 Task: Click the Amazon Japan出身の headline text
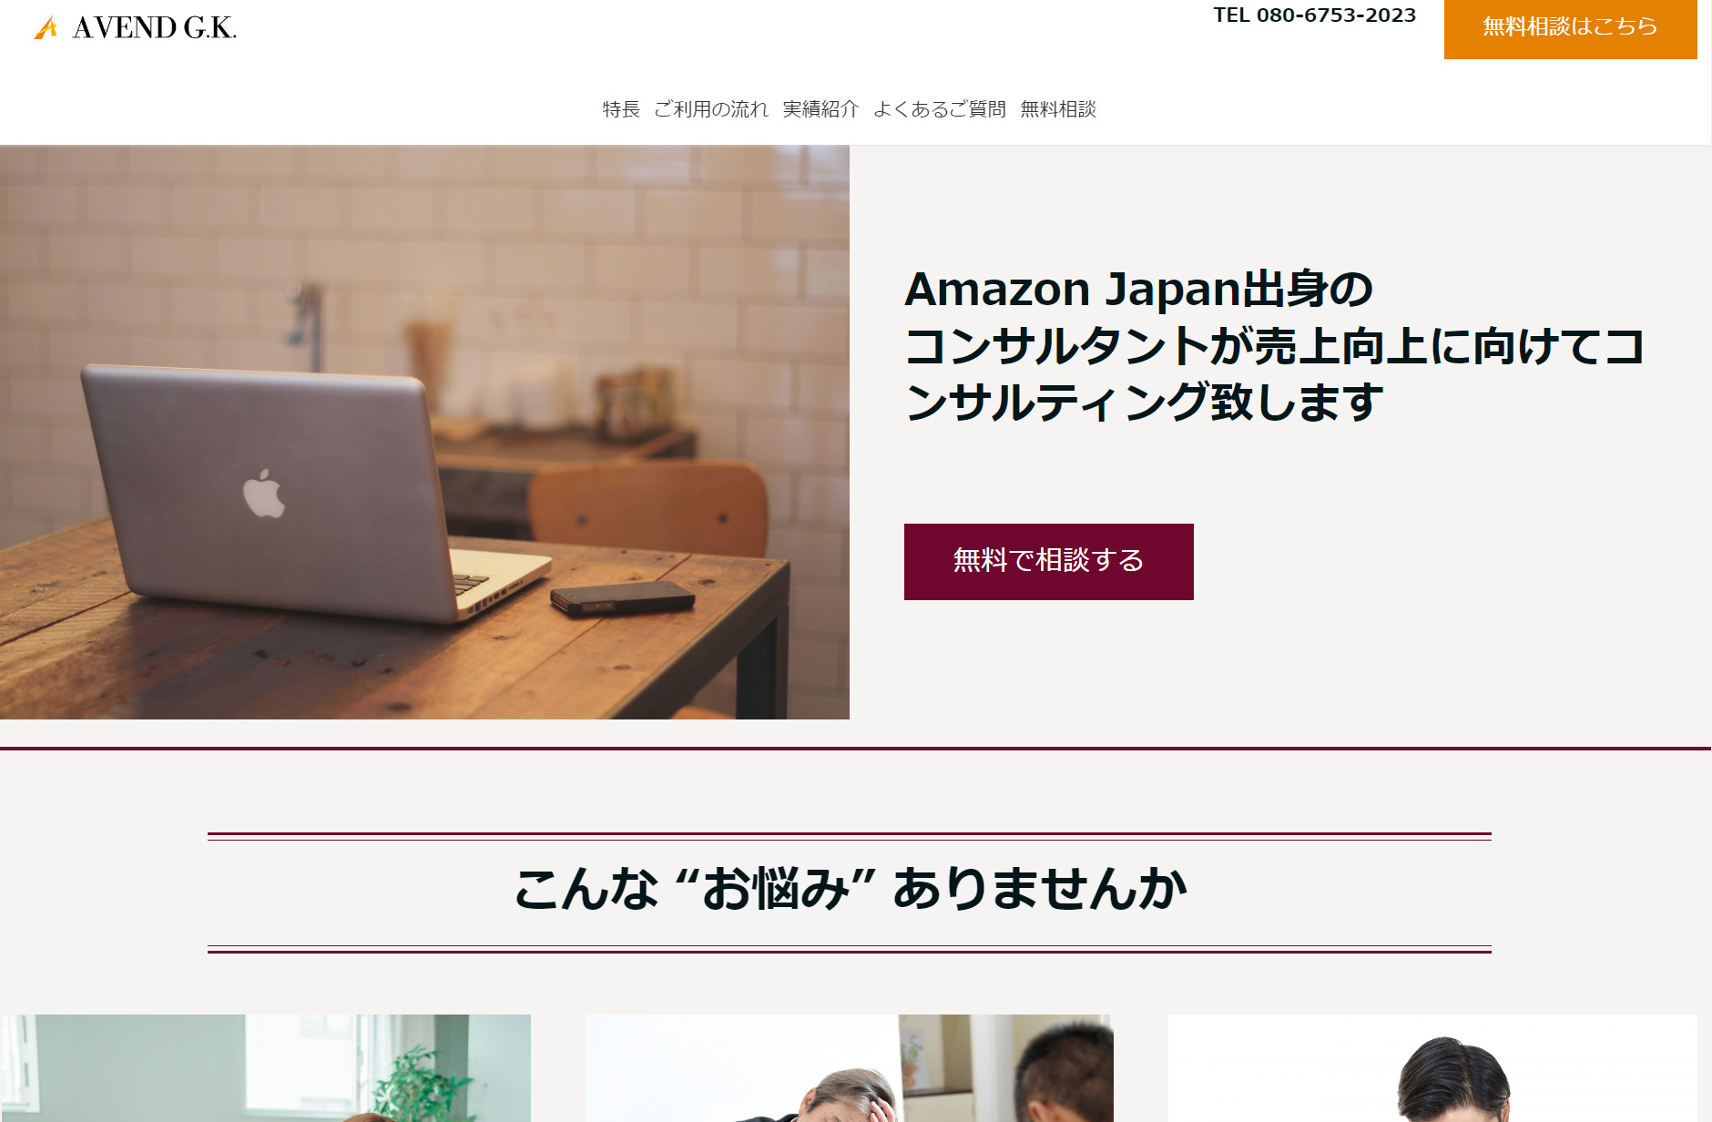point(1138,290)
